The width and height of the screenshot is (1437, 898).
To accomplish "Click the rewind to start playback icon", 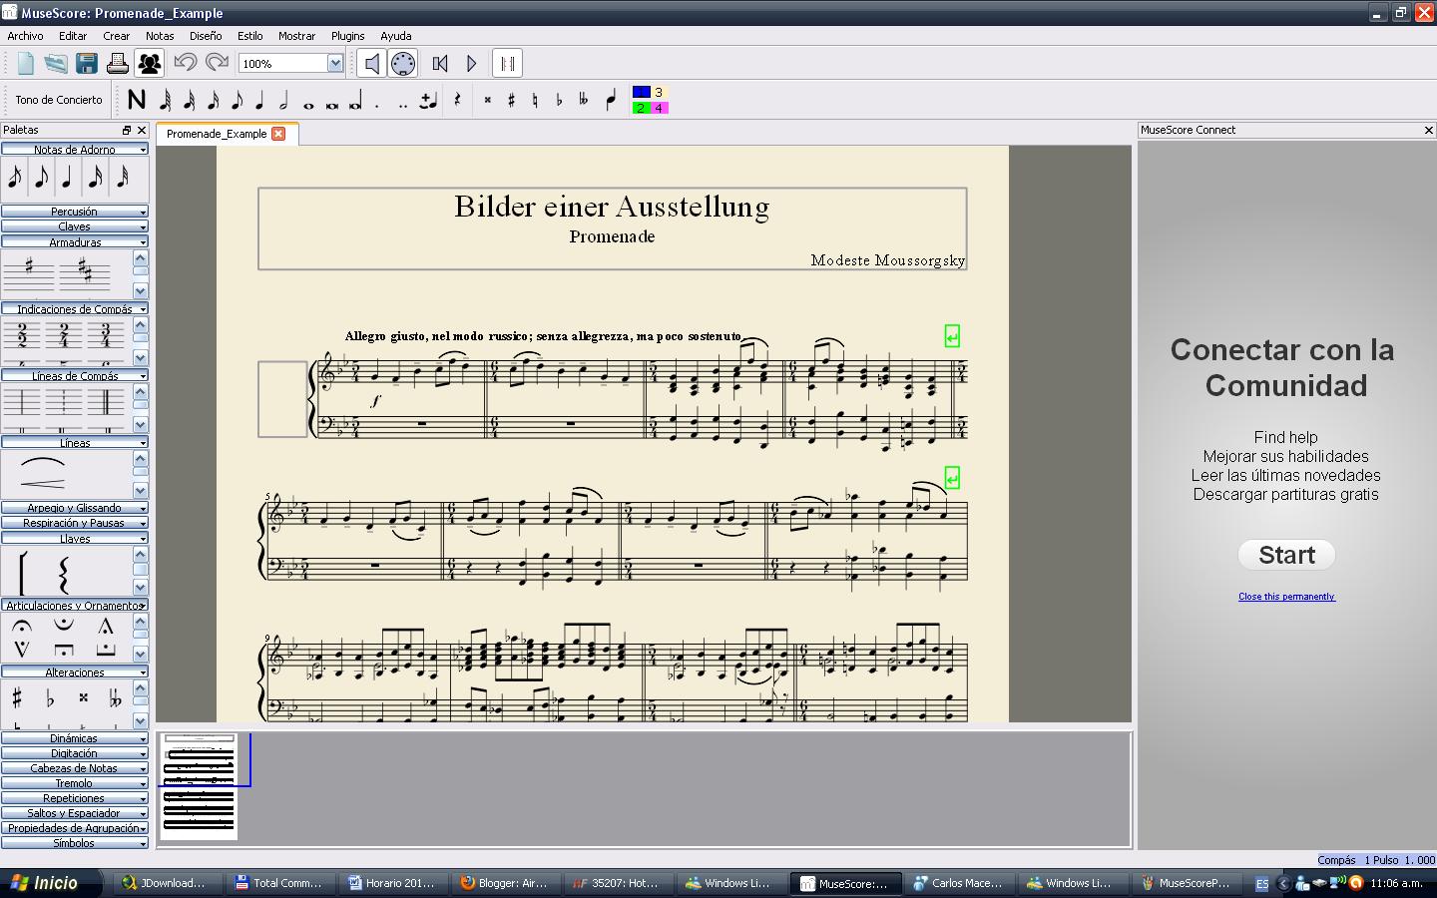I will point(439,63).
